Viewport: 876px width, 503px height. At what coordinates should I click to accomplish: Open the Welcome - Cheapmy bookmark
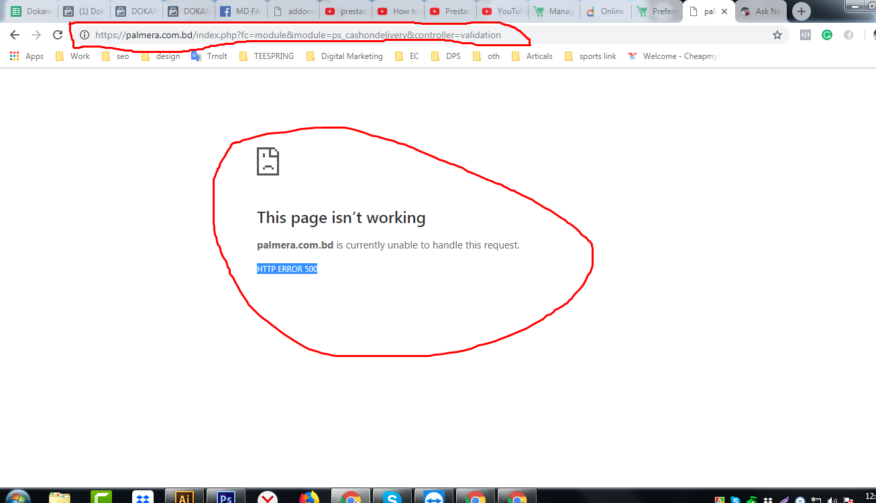click(673, 56)
